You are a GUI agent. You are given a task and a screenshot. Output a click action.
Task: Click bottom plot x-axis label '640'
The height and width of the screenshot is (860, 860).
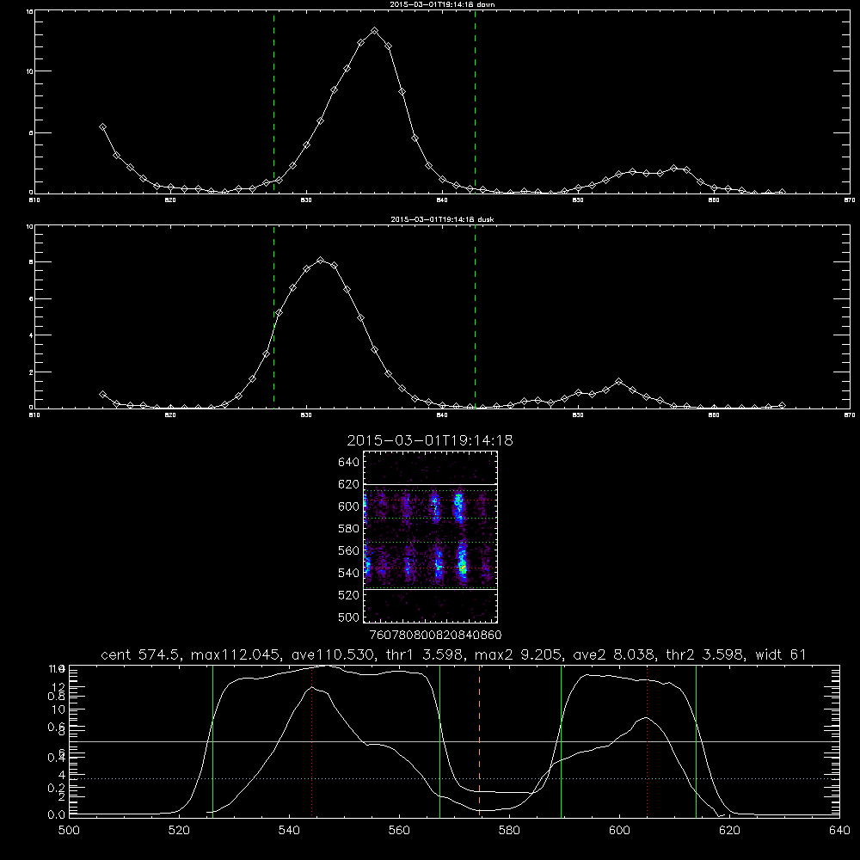coord(839,831)
